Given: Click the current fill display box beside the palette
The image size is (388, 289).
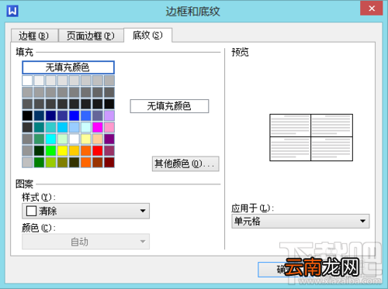Looking at the screenshot, I should tap(169, 106).
